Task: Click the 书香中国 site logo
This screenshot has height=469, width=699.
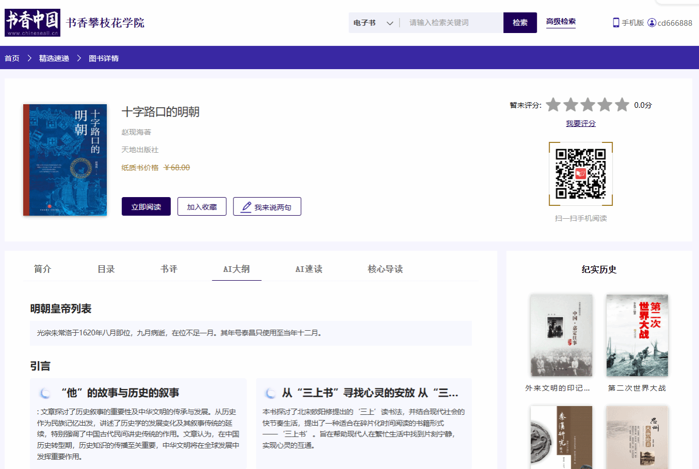Action: (x=33, y=23)
